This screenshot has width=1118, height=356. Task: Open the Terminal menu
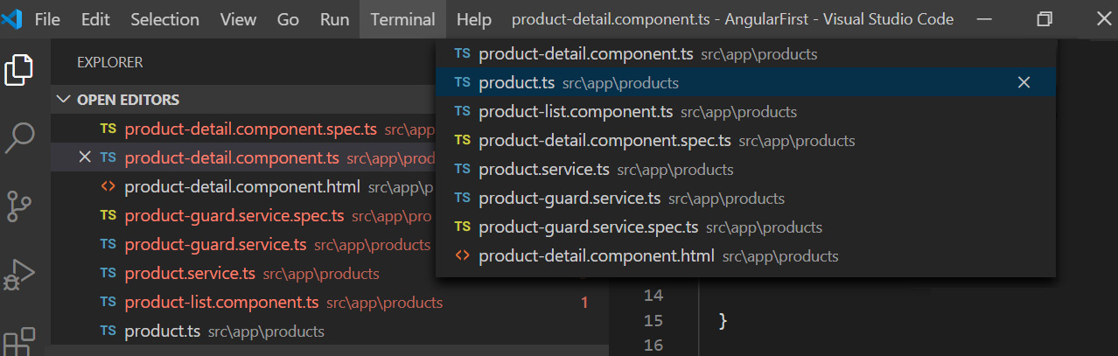pos(402,19)
